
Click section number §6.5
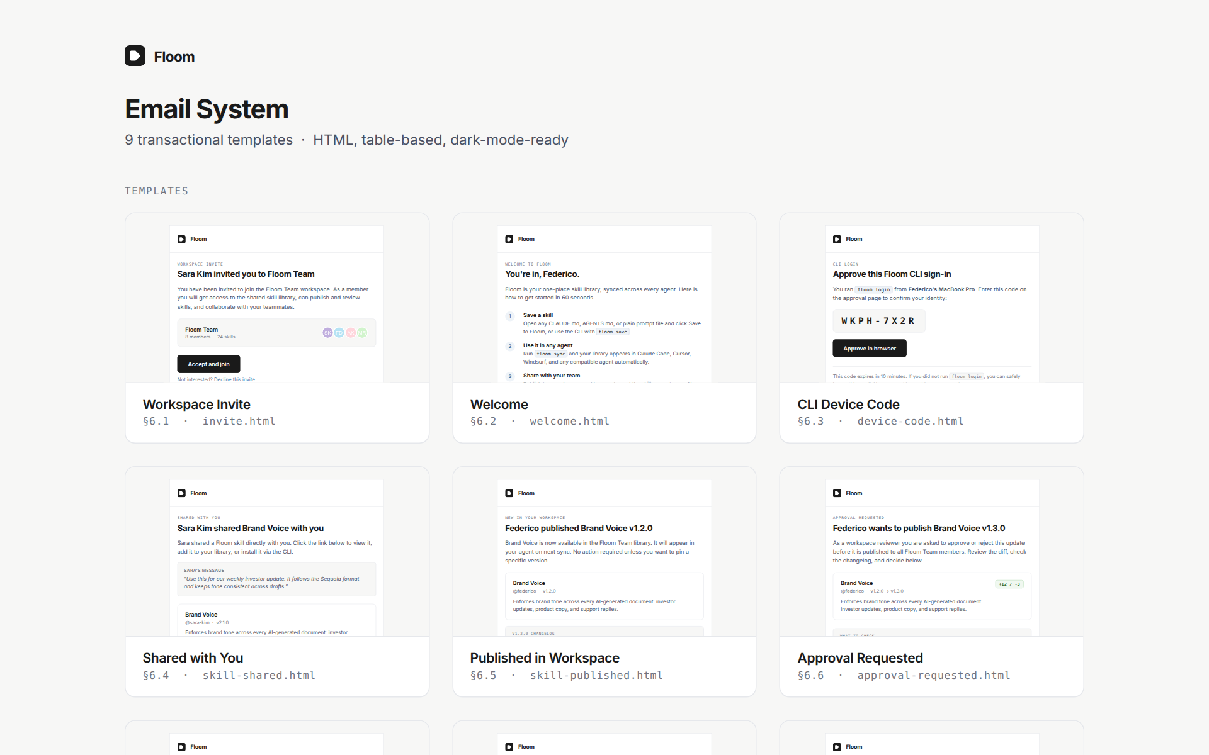(x=483, y=676)
